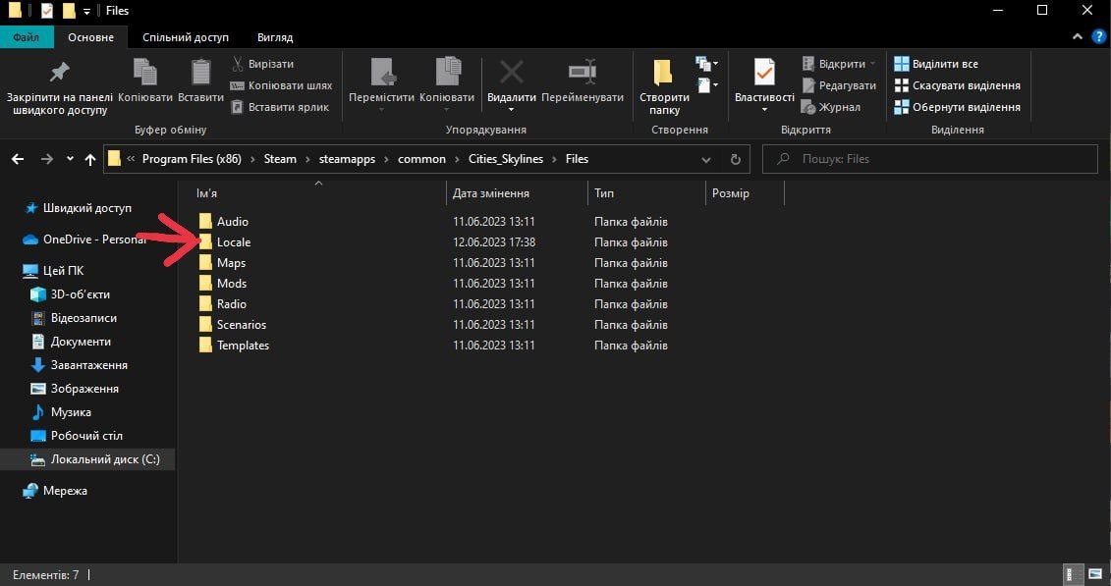
Task: Click Копіювати шлях
Action: (x=281, y=85)
